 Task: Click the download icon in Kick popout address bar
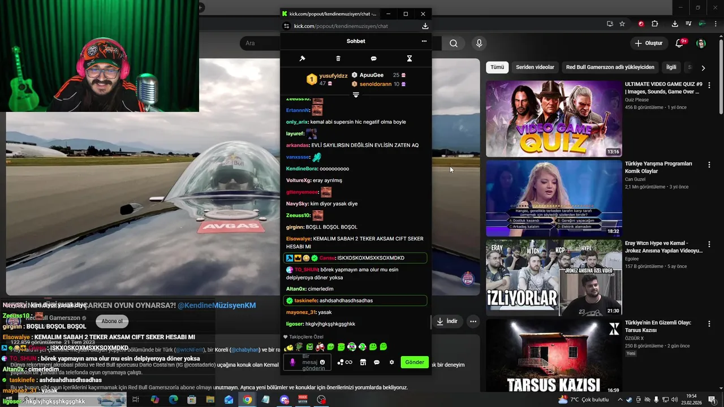click(425, 26)
